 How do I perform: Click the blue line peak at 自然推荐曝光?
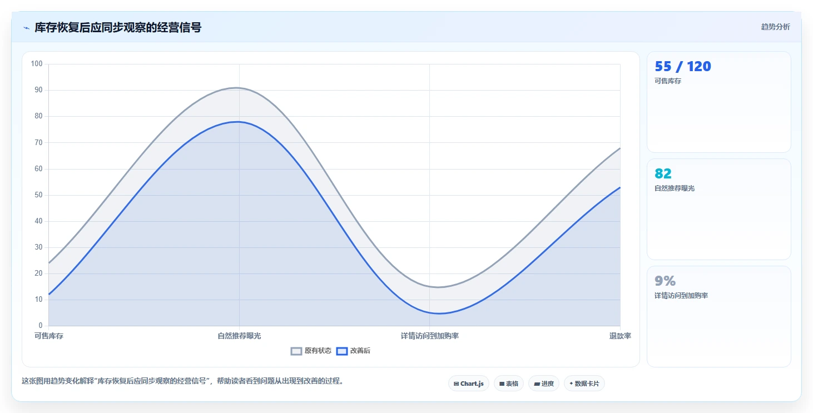(239, 122)
